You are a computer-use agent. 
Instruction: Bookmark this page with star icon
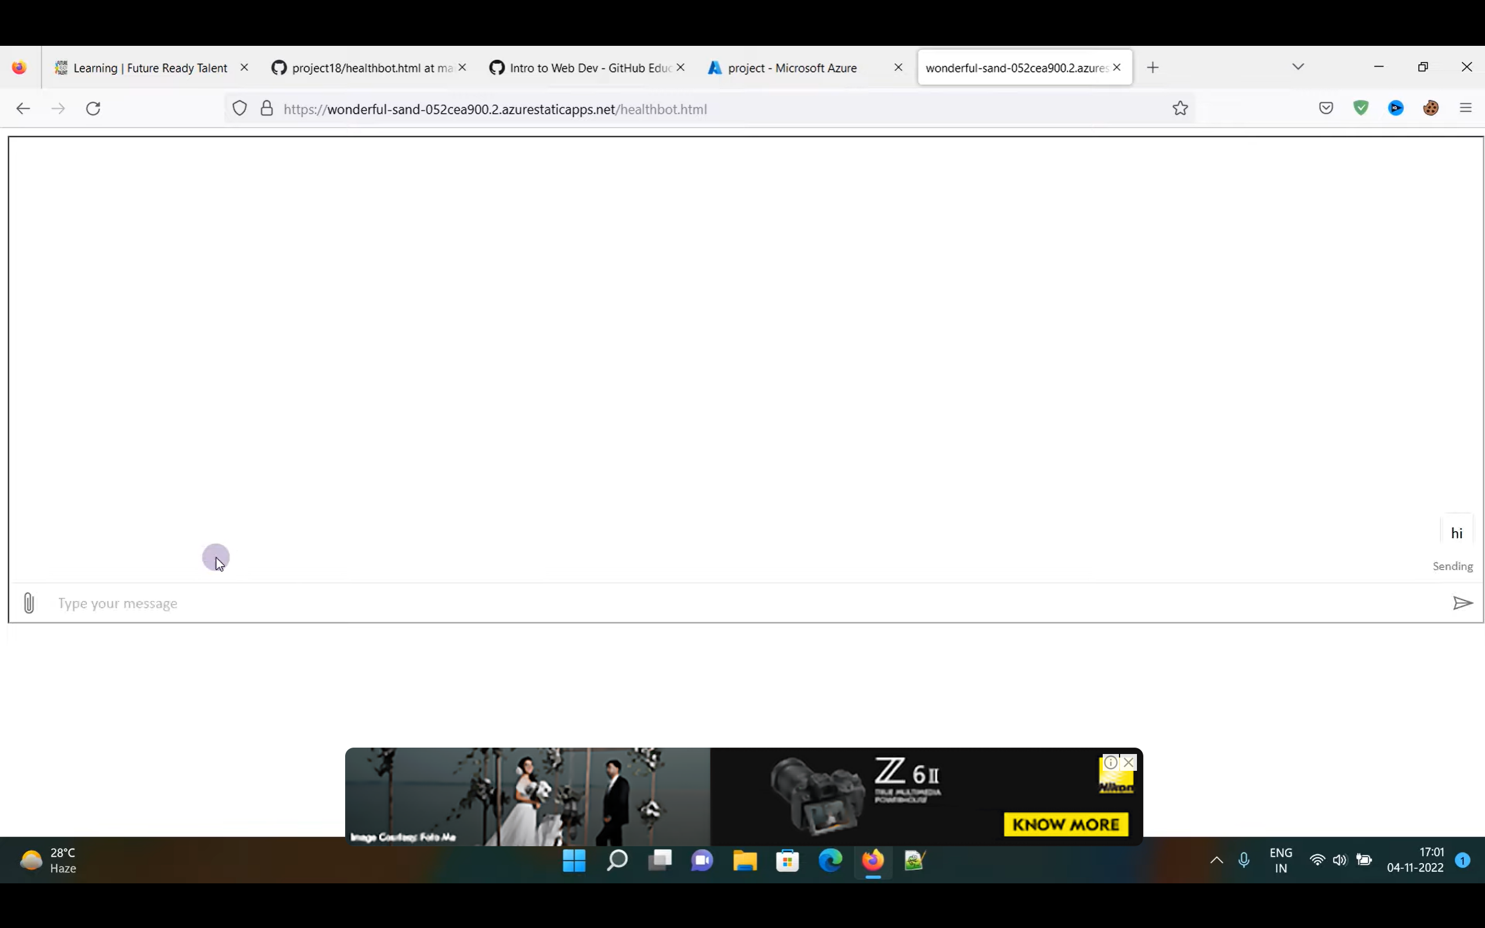point(1180,108)
